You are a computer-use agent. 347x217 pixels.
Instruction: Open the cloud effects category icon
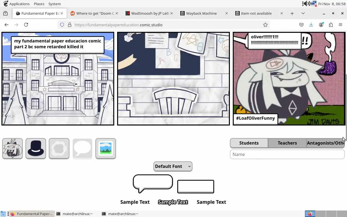click(59, 149)
